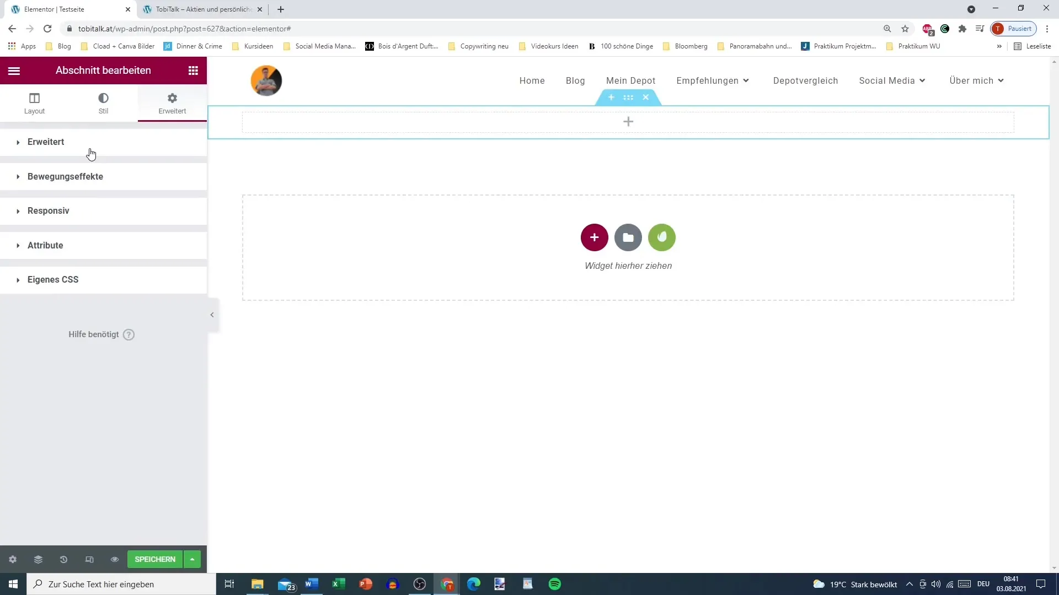The width and height of the screenshot is (1059, 595).
Task: Open Apps shortcut in bookmarks bar
Action: [x=22, y=46]
